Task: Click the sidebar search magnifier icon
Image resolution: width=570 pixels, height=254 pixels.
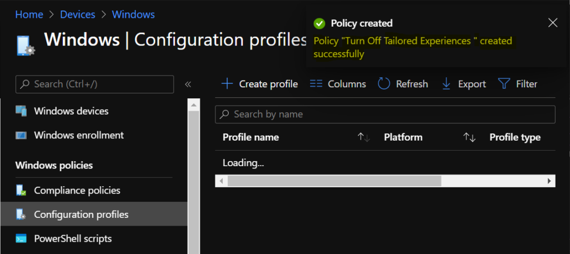Action: pyautogui.click(x=25, y=84)
